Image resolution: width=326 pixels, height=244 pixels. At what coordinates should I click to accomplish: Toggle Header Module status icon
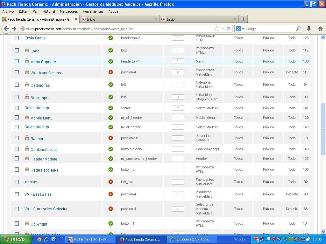tap(110, 159)
